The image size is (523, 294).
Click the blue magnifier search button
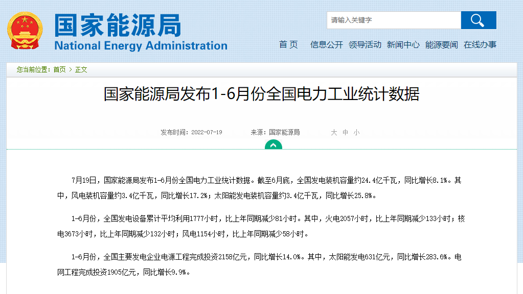click(478, 20)
